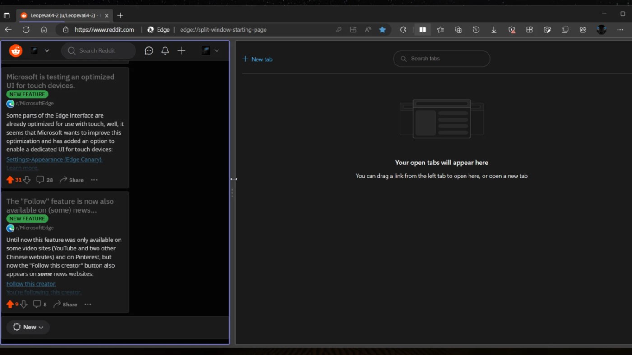Go to the Reddit home logo
Viewport: 632px width, 355px height.
(16, 50)
